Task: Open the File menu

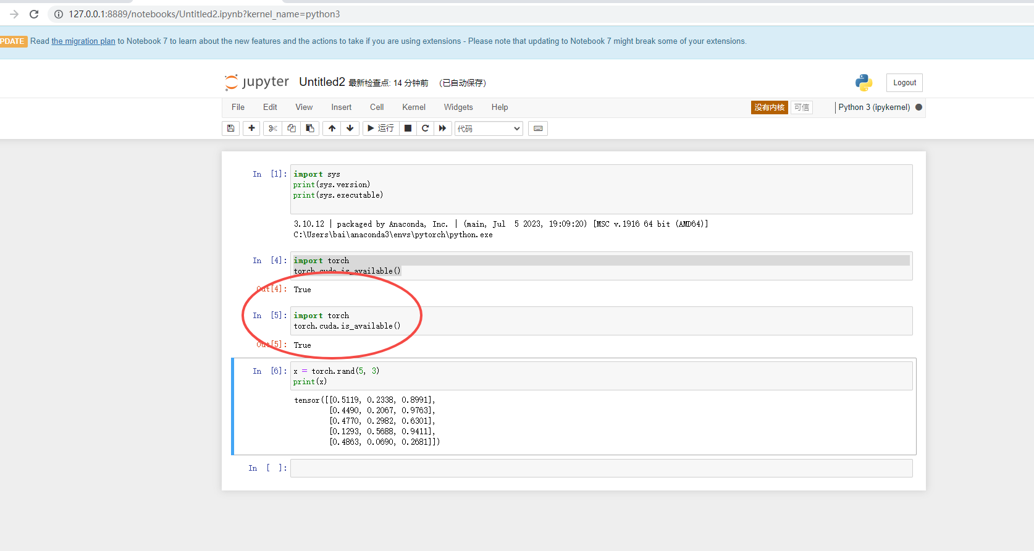Action: point(238,107)
